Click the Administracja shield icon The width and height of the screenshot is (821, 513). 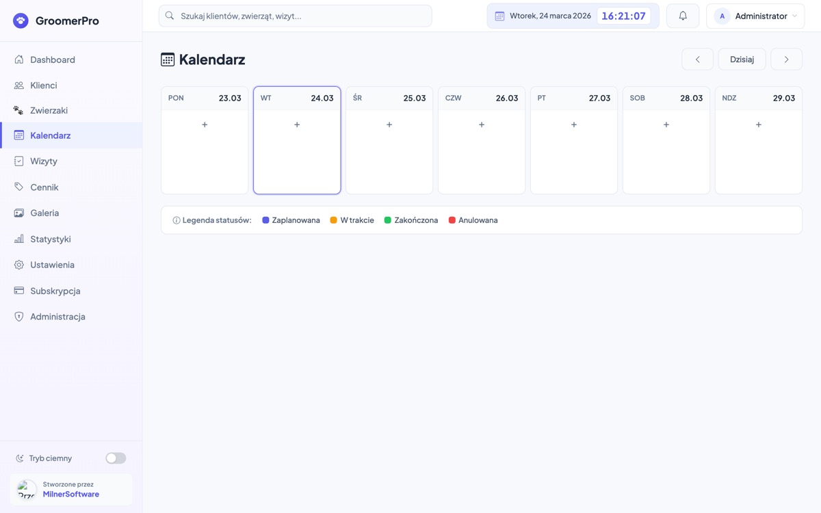[19, 317]
